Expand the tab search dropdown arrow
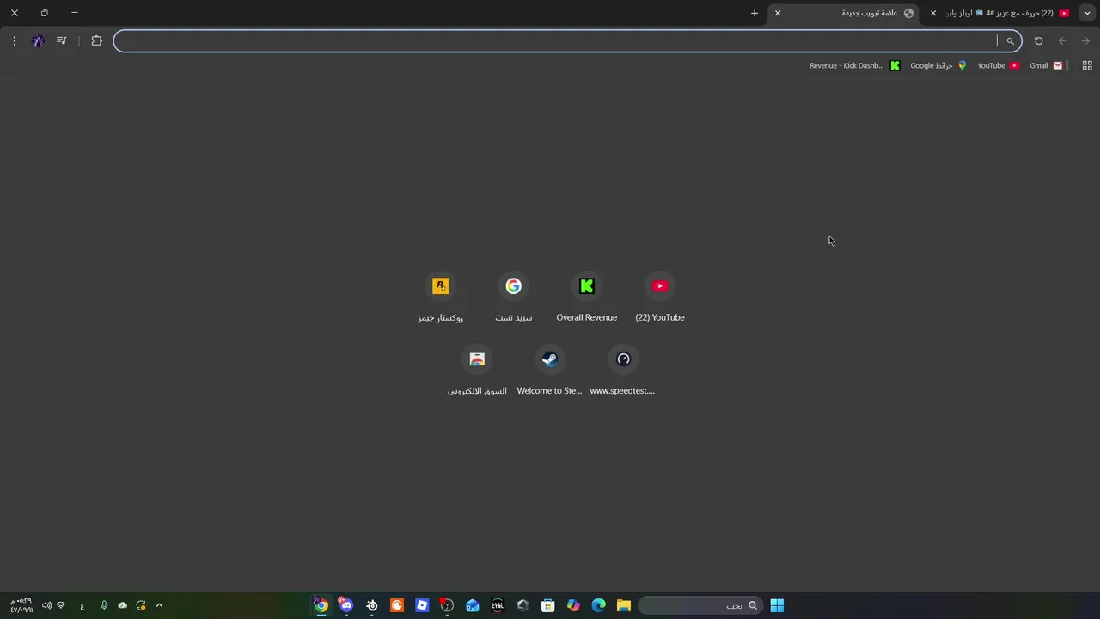Viewport: 1100px width, 619px height. [x=1087, y=13]
